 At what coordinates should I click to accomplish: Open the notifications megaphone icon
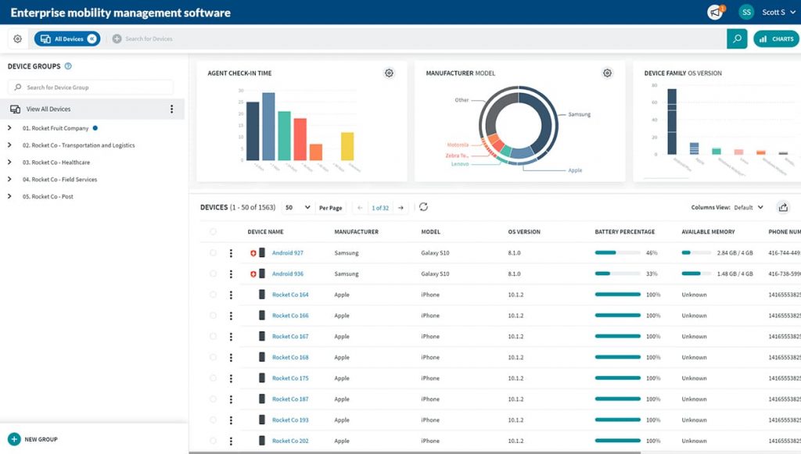click(x=713, y=12)
